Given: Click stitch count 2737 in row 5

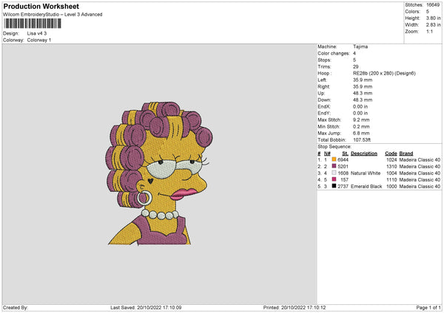Looking at the screenshot, I should (x=343, y=187).
